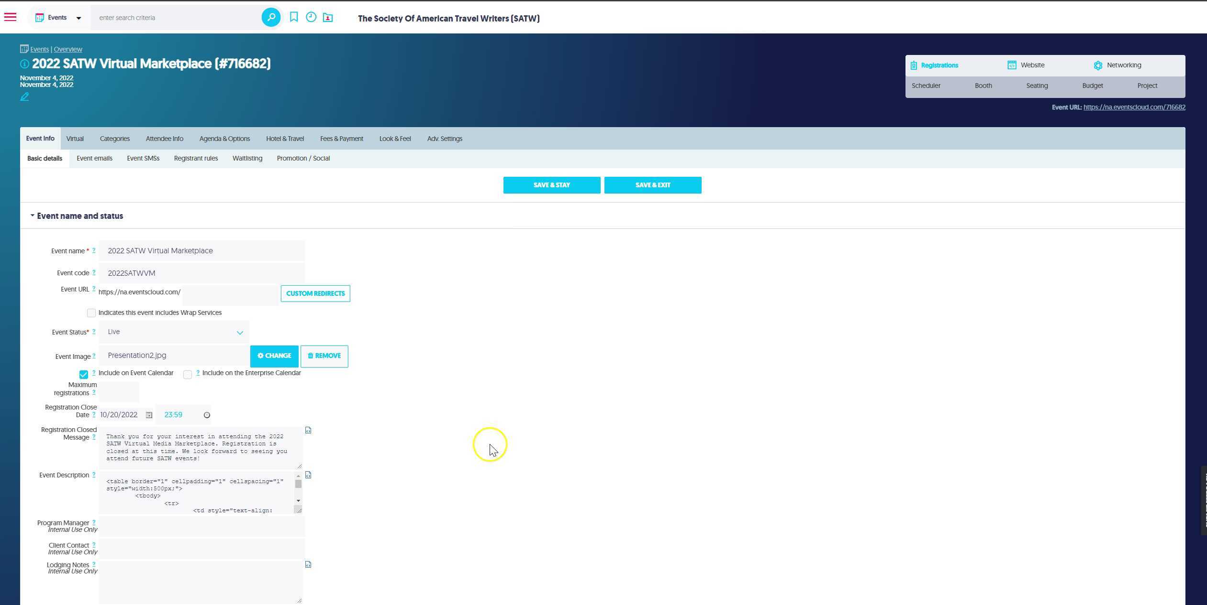1207x605 pixels.
Task: Click the magnifier search button
Action: pos(271,18)
